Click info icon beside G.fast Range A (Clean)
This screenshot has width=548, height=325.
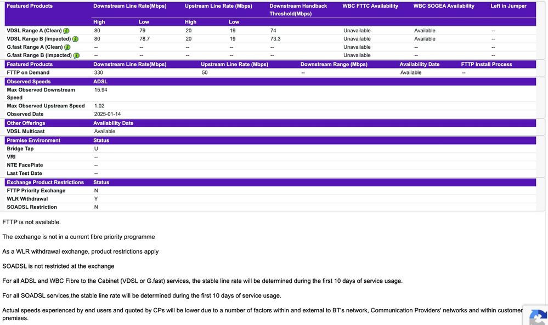point(67,47)
